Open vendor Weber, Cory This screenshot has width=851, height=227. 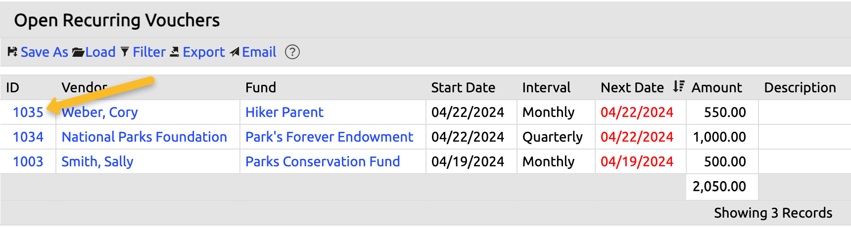click(100, 113)
